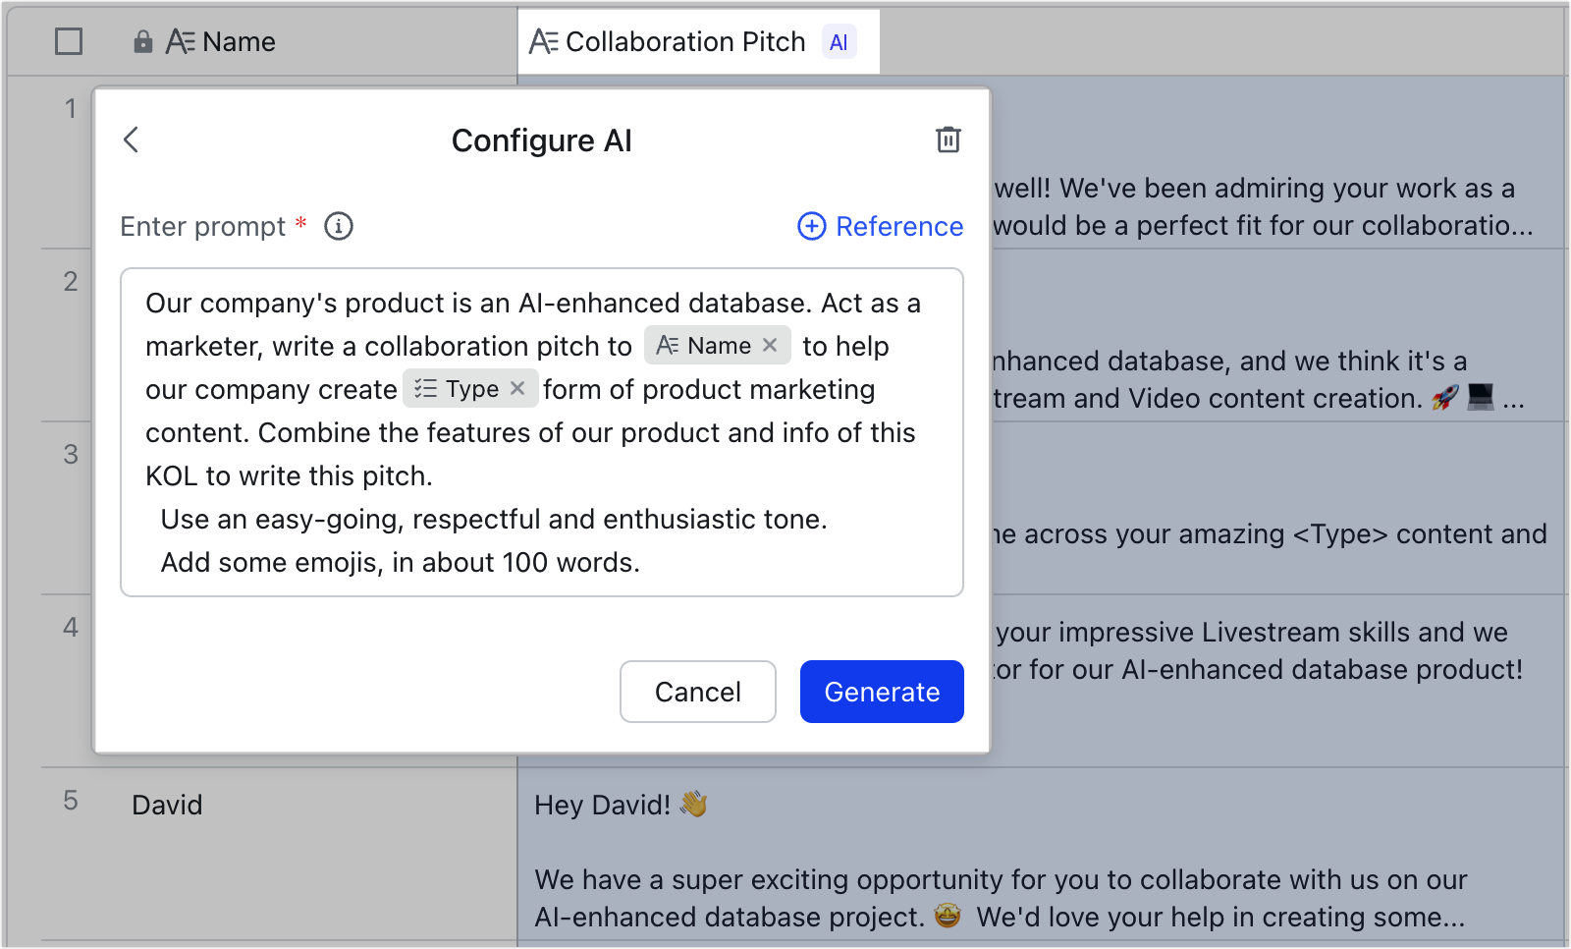Remove the Type token from the prompt
The image size is (1571, 949).
click(517, 388)
